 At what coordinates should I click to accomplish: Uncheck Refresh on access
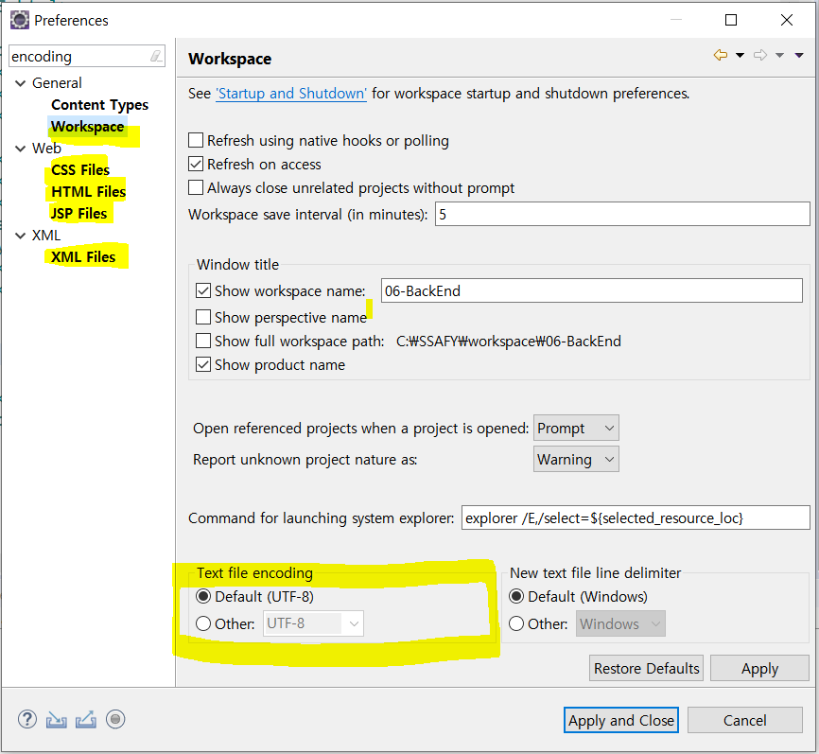(196, 164)
